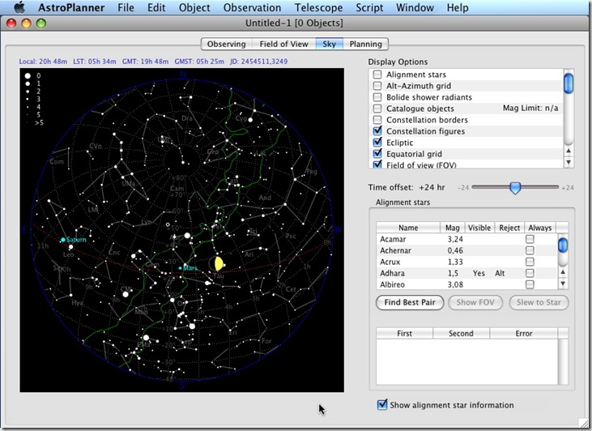The image size is (592, 431).
Task: Enable Catalogue objects display
Action: (377, 109)
